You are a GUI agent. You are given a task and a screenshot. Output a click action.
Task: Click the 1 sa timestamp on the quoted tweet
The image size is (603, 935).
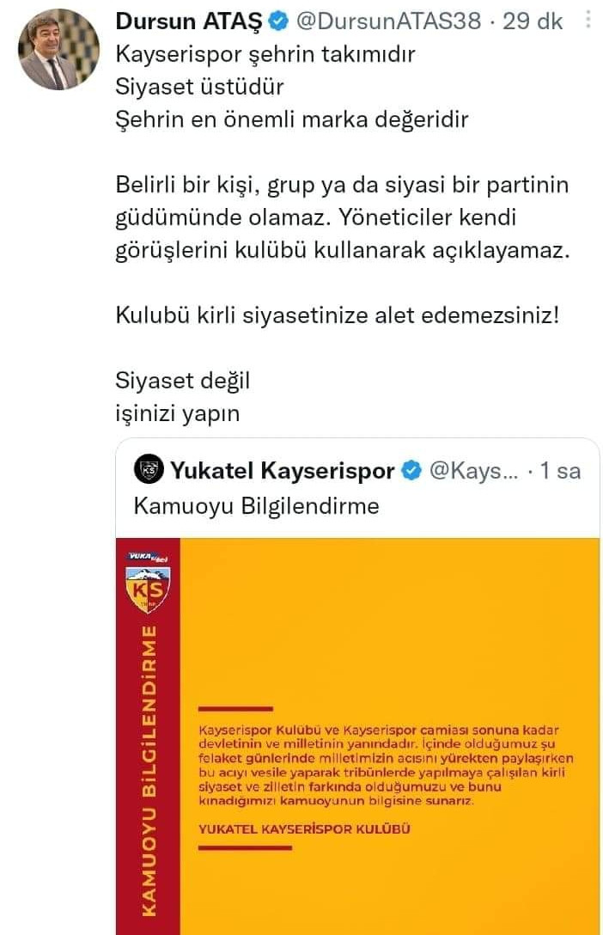pos(560,470)
